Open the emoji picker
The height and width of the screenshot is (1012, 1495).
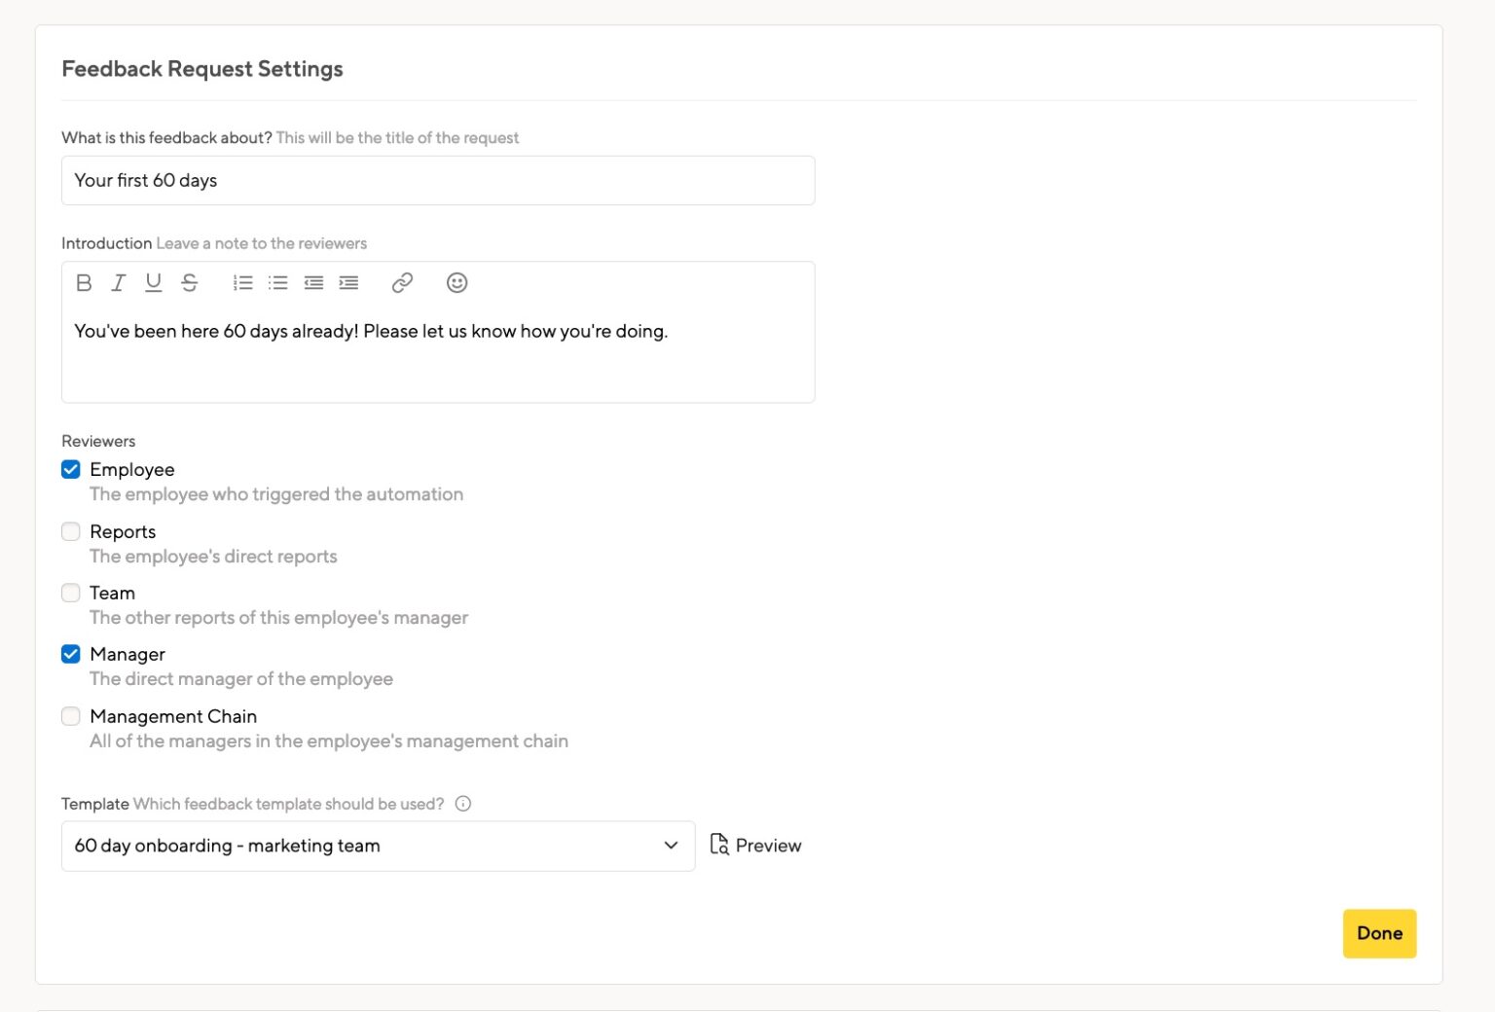pos(456,283)
